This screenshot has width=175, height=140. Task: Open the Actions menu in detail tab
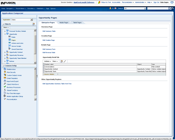(47, 61)
